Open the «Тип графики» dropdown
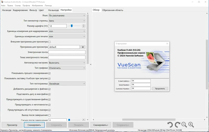 [67, 68]
